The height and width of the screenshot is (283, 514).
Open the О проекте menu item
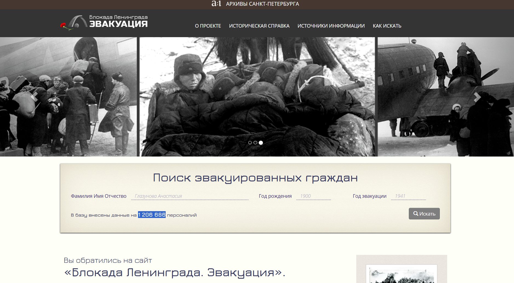pyautogui.click(x=208, y=26)
